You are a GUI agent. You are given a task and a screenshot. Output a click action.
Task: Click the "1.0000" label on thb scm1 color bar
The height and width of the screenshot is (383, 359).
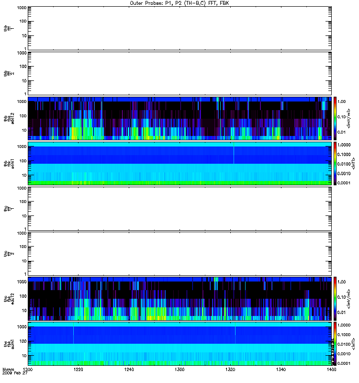(x=344, y=145)
